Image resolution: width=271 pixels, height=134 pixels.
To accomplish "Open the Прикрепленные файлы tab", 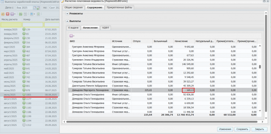I will pos(119,8).
